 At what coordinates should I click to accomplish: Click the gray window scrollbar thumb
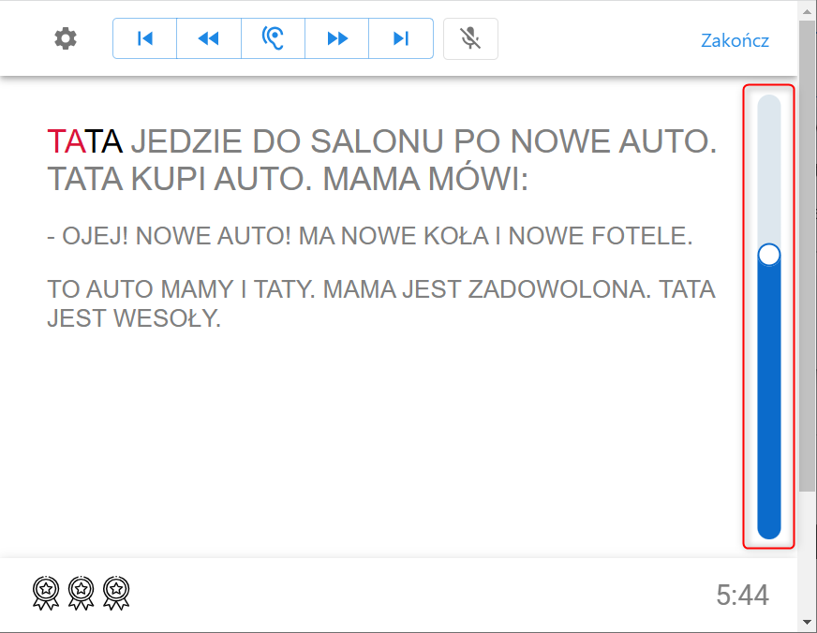[808, 253]
